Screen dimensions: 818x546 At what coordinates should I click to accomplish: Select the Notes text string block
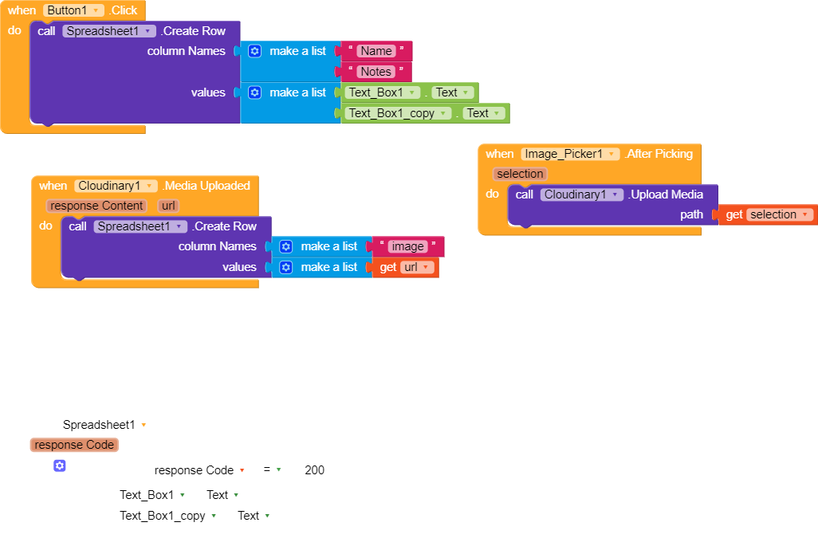(375, 71)
